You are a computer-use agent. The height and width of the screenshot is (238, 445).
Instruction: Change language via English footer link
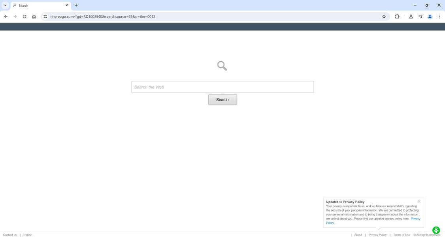coord(27,235)
